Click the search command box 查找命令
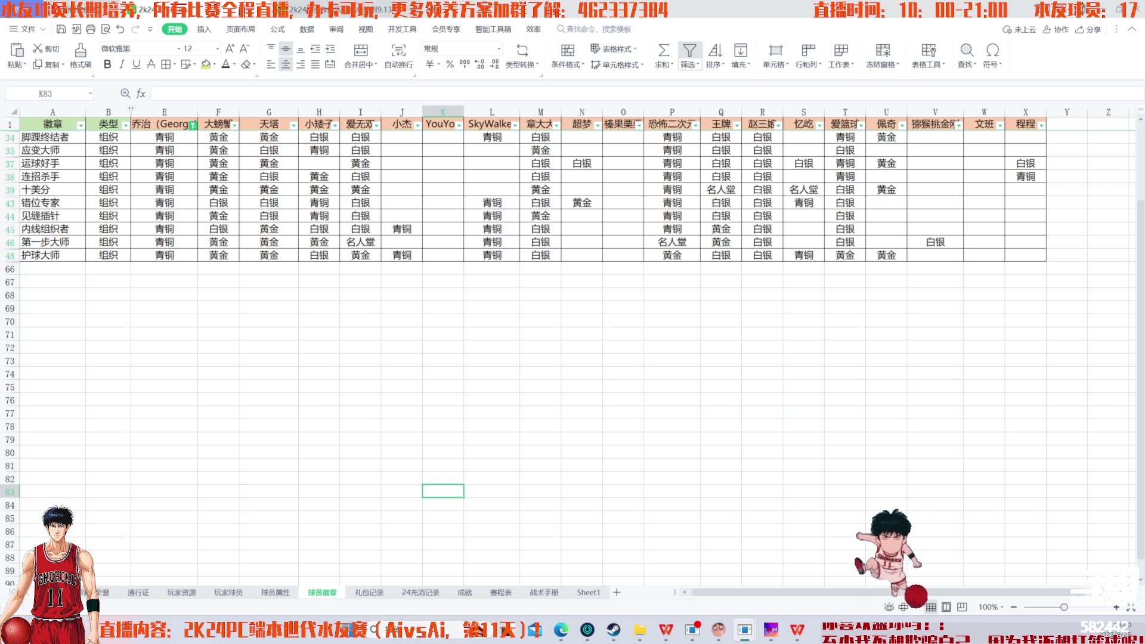The width and height of the screenshot is (1145, 644). pyautogui.click(x=594, y=29)
